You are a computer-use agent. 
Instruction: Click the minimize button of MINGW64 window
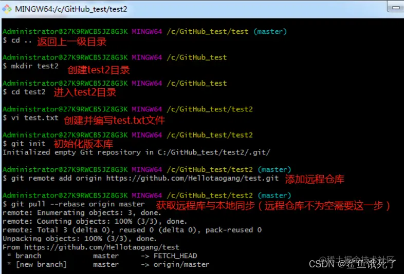click(396, 7)
